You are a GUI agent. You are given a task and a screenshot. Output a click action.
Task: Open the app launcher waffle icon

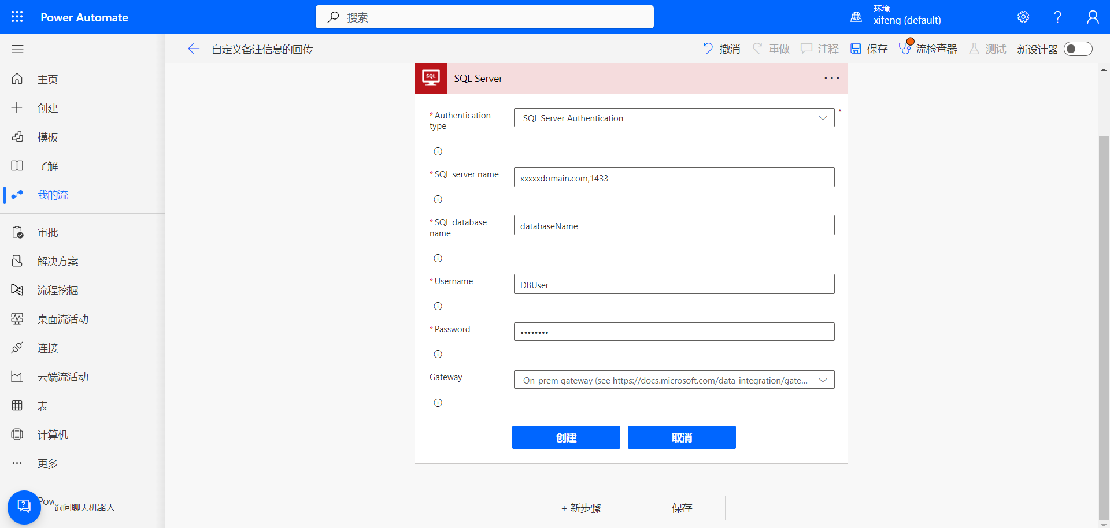[17, 17]
